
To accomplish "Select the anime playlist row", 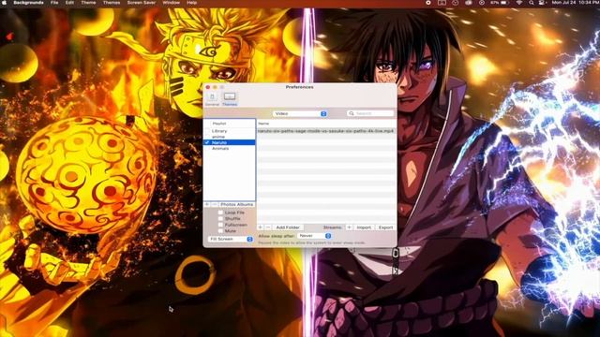I will point(229,137).
